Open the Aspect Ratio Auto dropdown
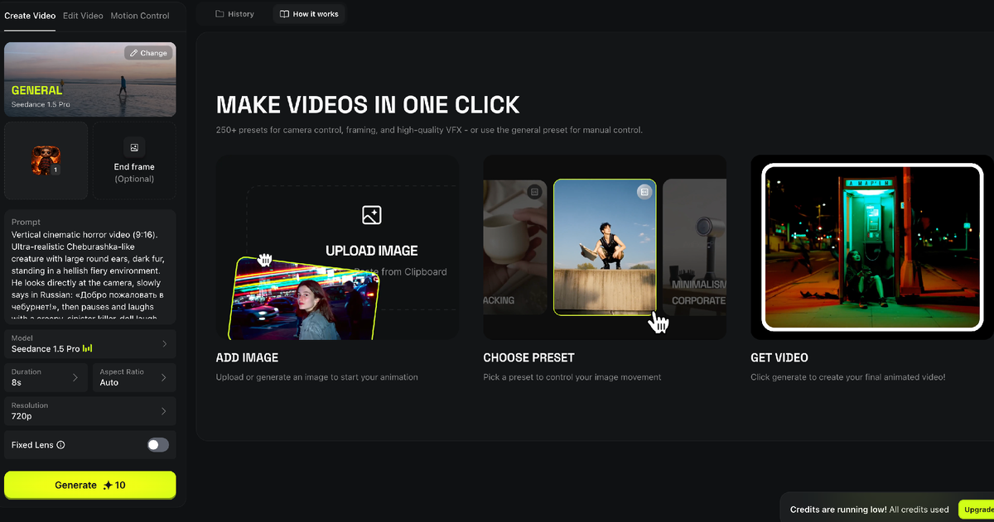The width and height of the screenshot is (994, 522). [134, 377]
